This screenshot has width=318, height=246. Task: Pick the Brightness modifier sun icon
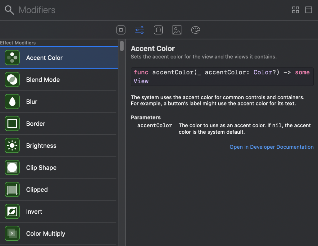pyautogui.click(x=12, y=146)
